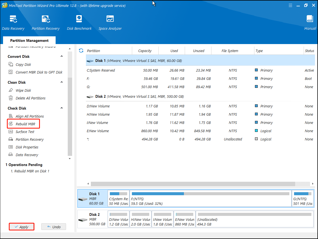Select Copy Disk in the sidebar
This screenshot has width=318, height=239.
click(23, 64)
